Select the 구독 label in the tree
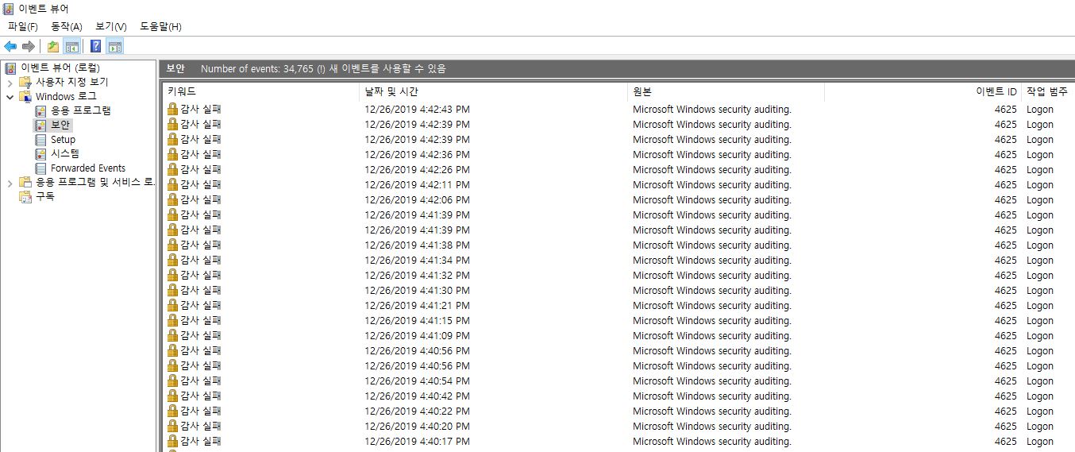1075x452 pixels. (45, 196)
